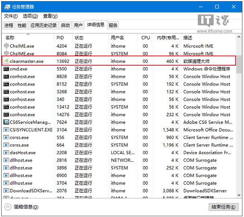The image size is (244, 217).
Task: Open the 选项(O) menu
Action: [x=30, y=16]
